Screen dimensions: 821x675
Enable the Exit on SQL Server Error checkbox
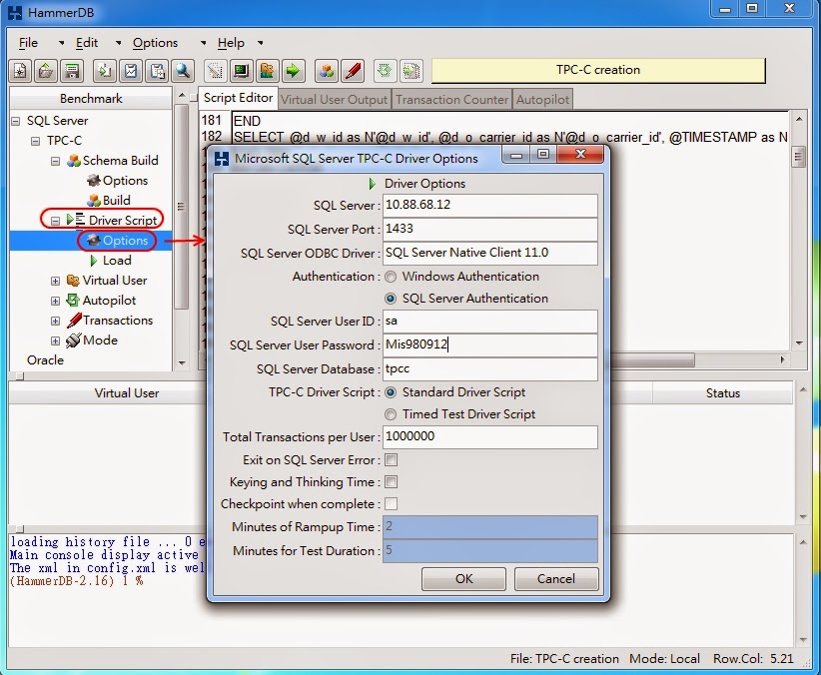[391, 460]
